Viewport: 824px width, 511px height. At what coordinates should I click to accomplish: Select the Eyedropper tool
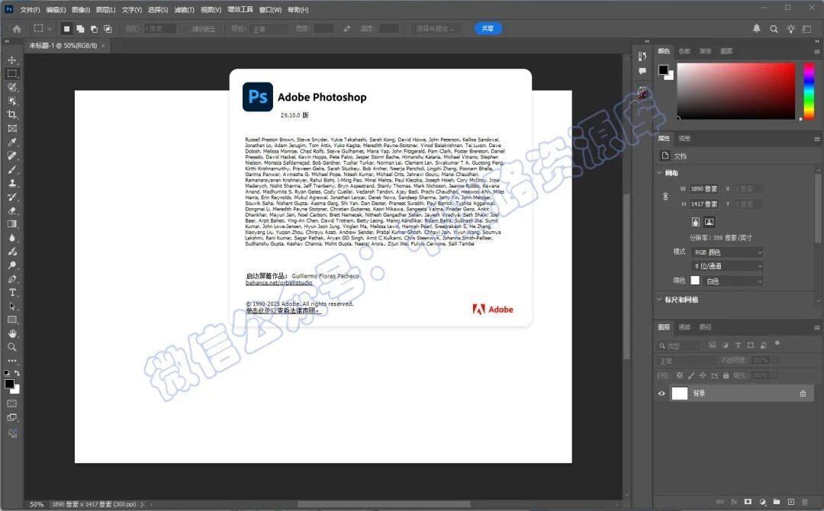click(x=12, y=142)
